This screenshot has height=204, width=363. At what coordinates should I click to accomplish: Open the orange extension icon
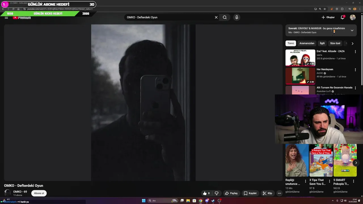tap(332, 9)
